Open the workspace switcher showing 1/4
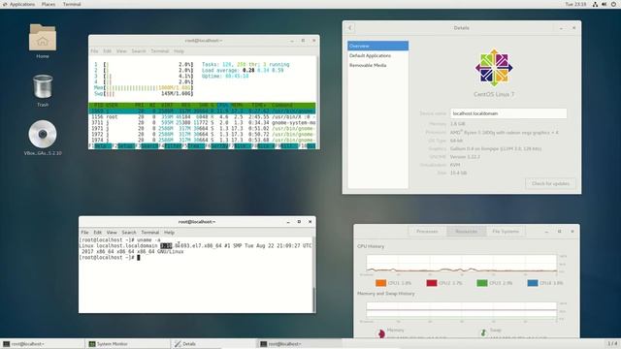 [x=612, y=343]
